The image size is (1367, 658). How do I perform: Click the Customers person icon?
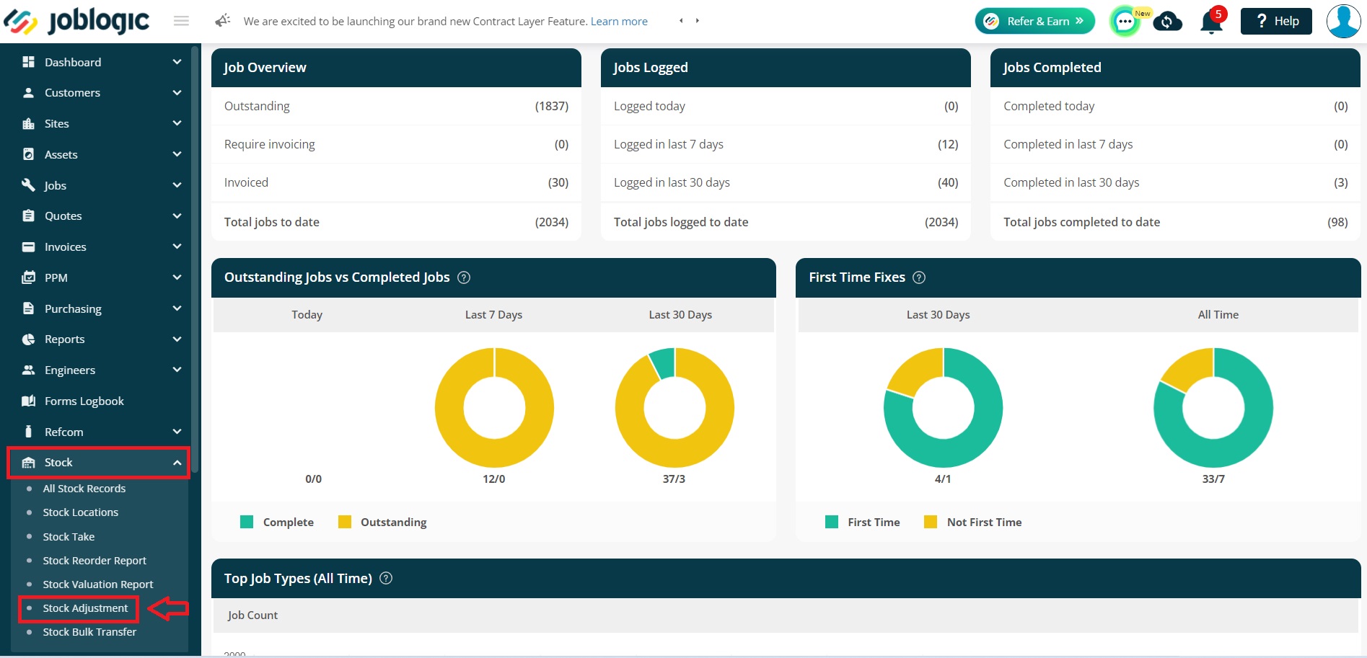(x=29, y=93)
